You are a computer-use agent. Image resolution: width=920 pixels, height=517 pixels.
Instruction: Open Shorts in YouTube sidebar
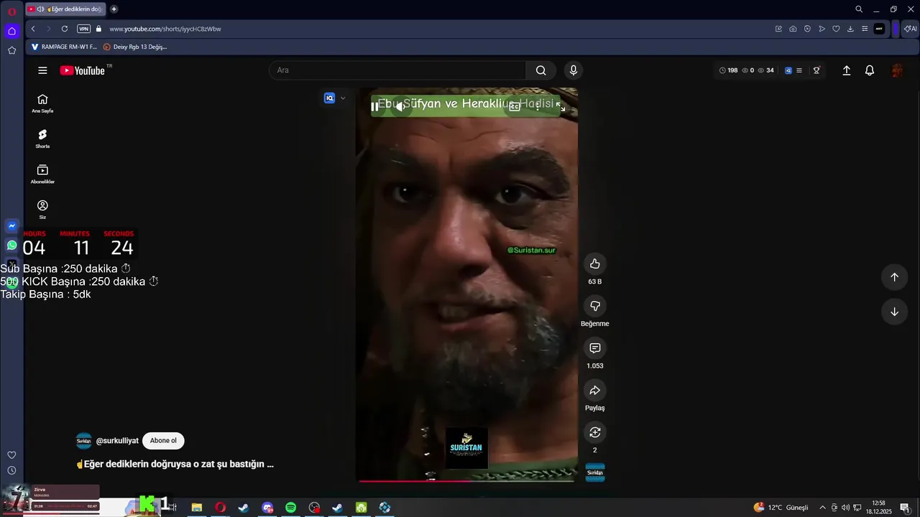[42, 139]
